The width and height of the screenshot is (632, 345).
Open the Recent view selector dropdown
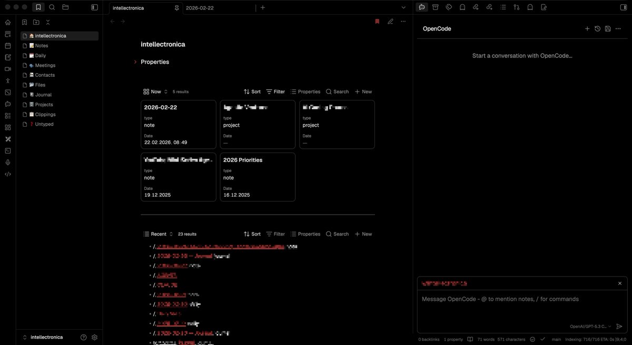pyautogui.click(x=158, y=234)
